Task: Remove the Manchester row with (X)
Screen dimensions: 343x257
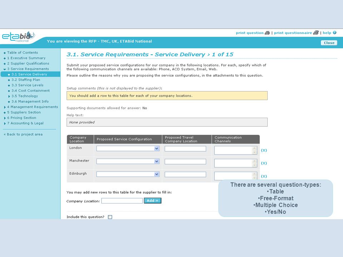Action: [264, 163]
